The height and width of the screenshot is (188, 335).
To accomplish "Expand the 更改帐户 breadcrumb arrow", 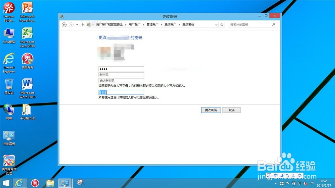I will click(x=180, y=25).
